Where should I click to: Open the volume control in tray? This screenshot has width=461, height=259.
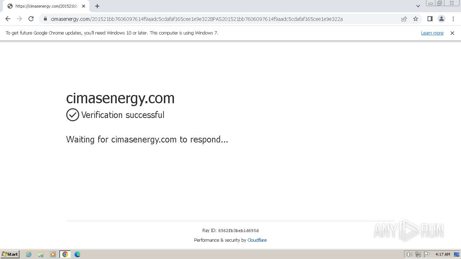point(409,254)
